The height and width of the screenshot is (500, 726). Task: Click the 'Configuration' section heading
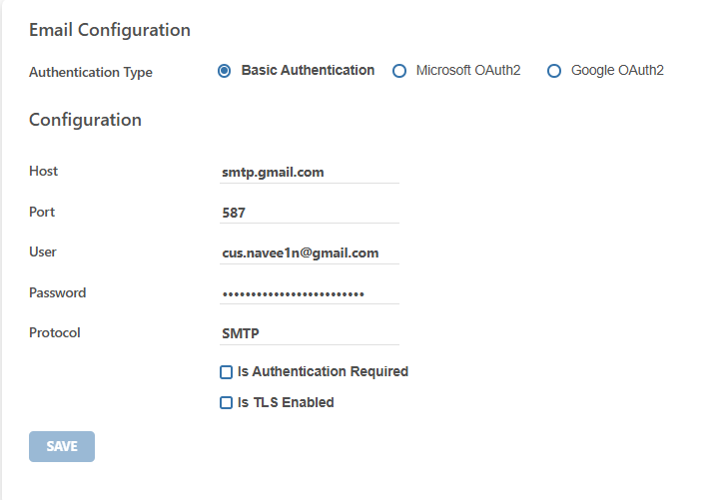85,120
